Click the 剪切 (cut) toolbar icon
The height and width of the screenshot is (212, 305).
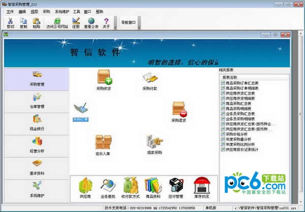10,23
